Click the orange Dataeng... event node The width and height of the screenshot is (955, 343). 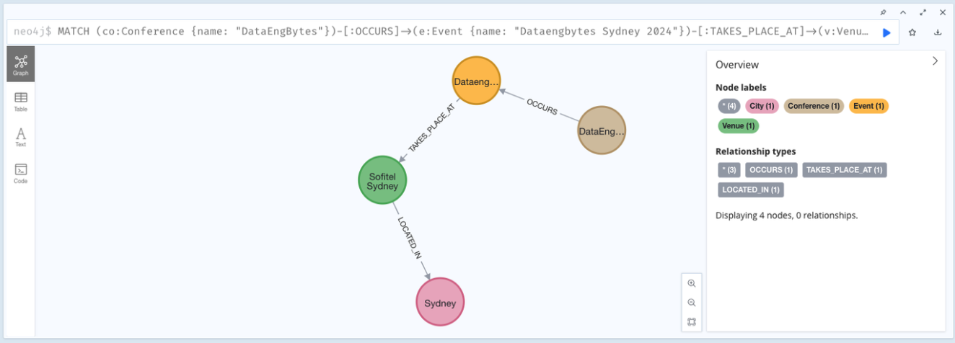coord(476,81)
